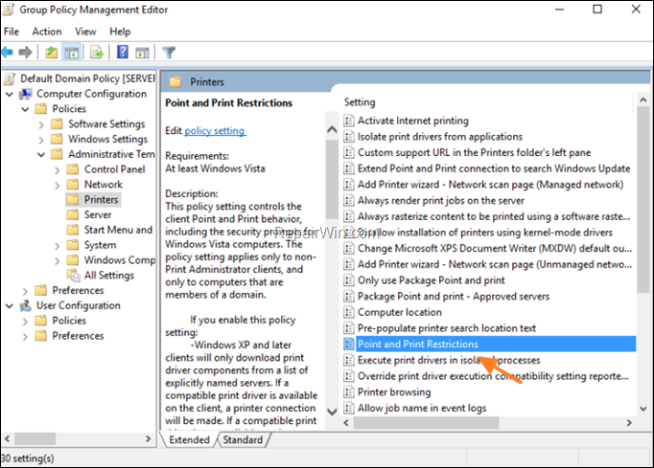Viewport: 654px width, 468px height.
Task: Select All Settings in the tree
Action: click(109, 276)
